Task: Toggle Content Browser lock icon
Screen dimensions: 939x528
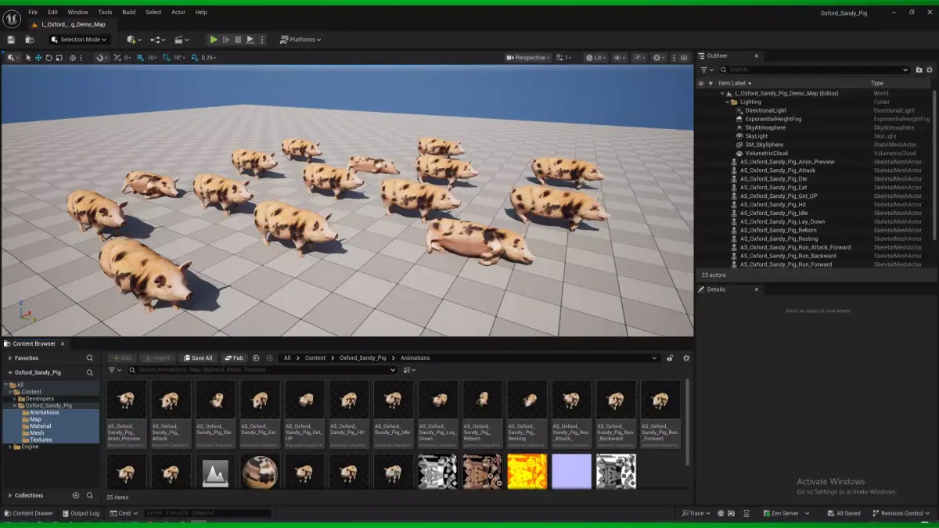Action: click(x=670, y=358)
